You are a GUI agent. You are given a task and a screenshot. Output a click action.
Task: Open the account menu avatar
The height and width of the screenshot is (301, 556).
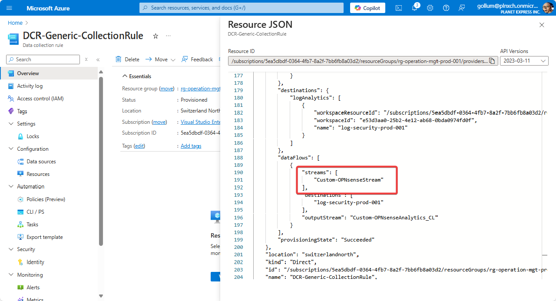548,7
